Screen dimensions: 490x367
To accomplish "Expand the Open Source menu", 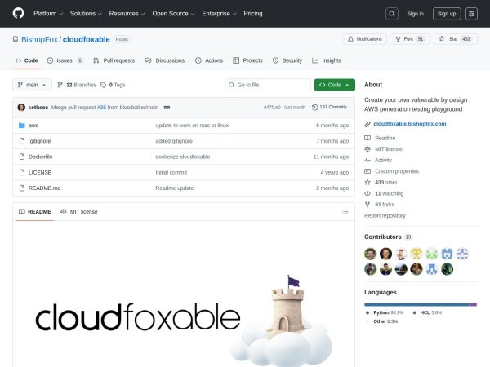I will tap(173, 14).
